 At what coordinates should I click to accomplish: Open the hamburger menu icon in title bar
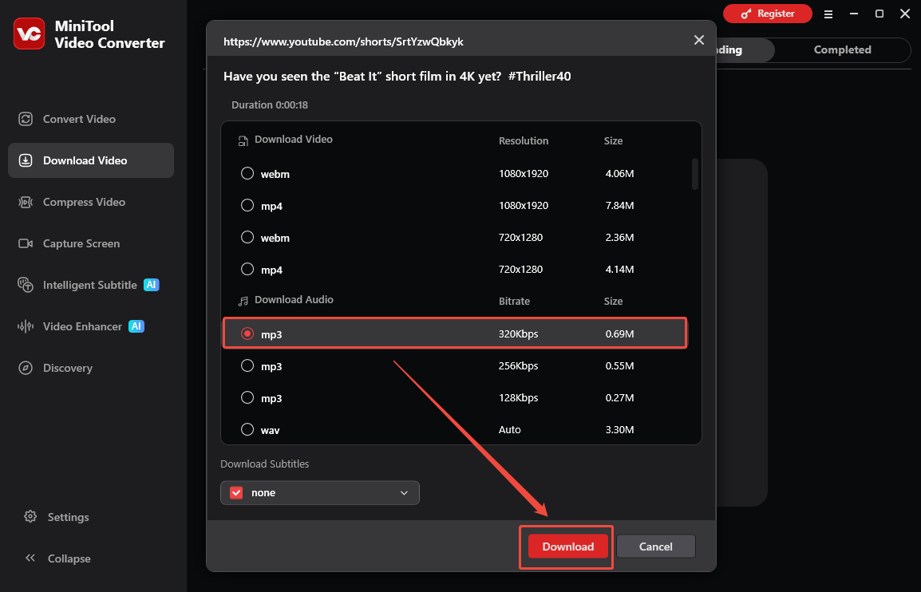828,14
